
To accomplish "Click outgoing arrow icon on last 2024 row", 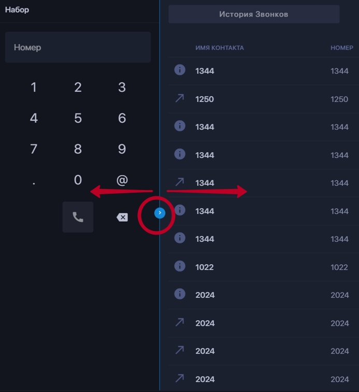I will 180,378.
